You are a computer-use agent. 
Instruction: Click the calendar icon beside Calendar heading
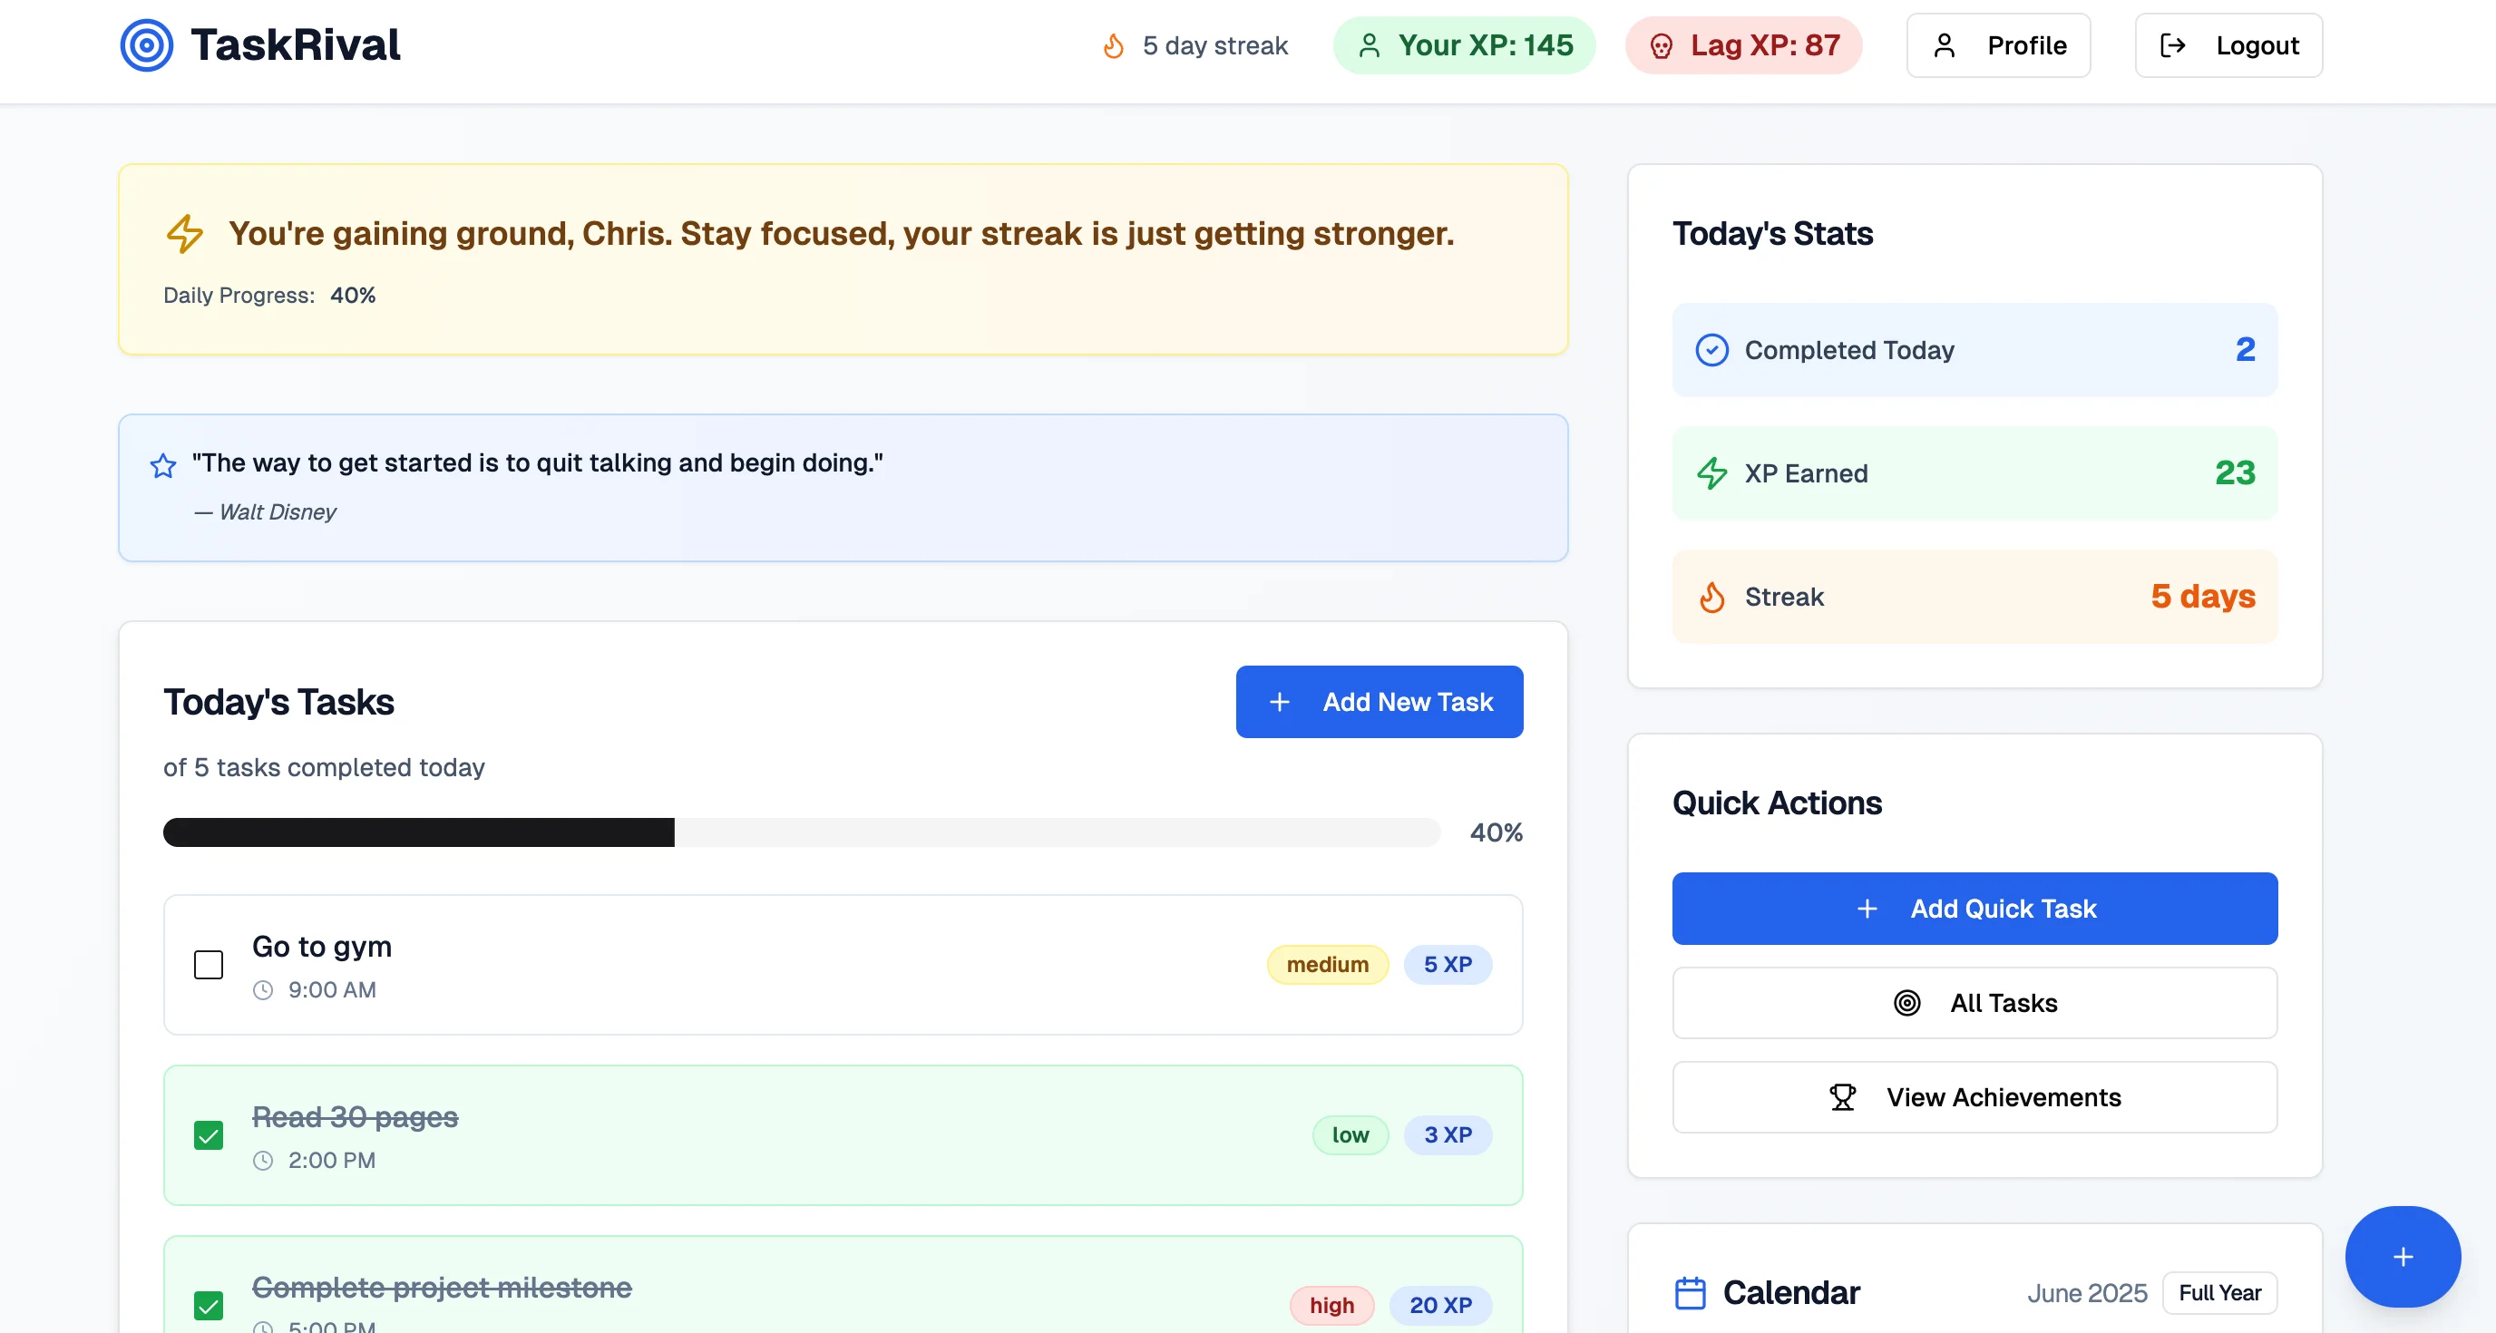(1690, 1292)
